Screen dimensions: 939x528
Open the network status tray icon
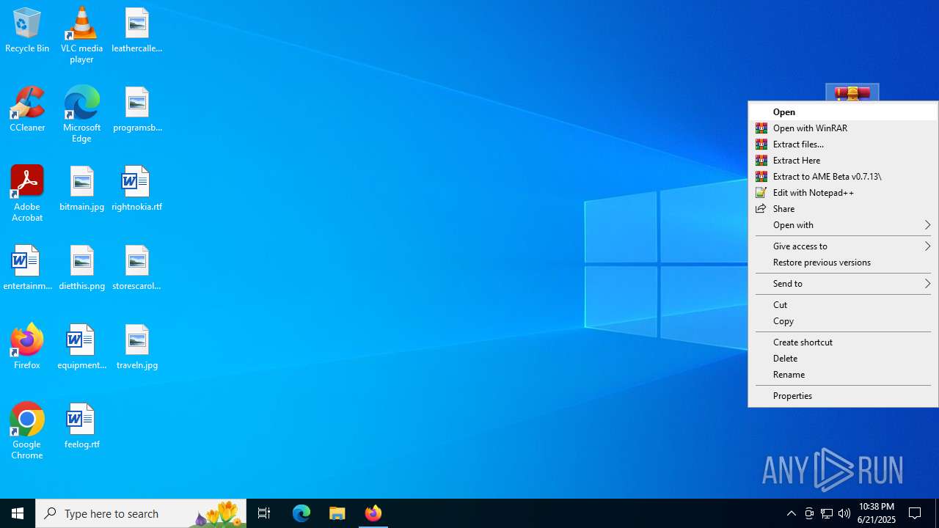827,513
